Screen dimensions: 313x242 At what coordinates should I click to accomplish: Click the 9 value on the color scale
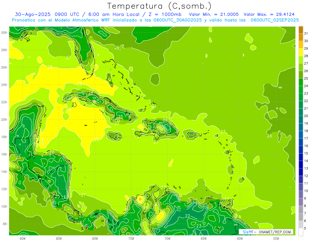pos(305,198)
